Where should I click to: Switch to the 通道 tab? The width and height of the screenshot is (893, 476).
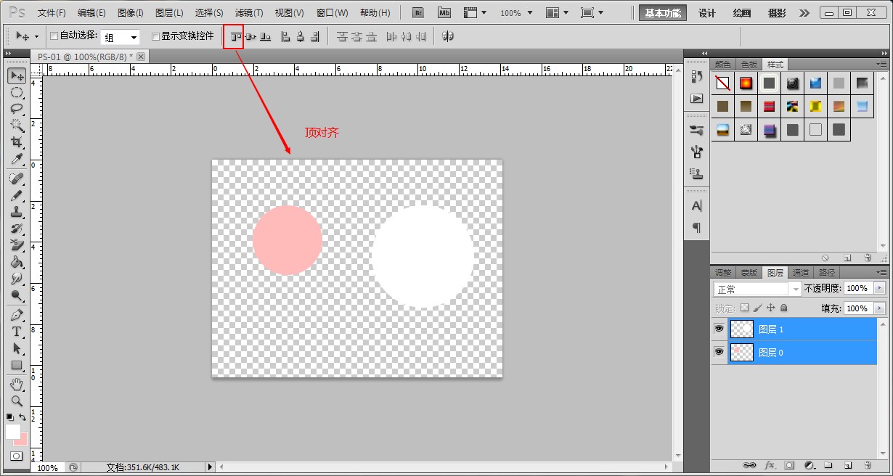click(801, 273)
